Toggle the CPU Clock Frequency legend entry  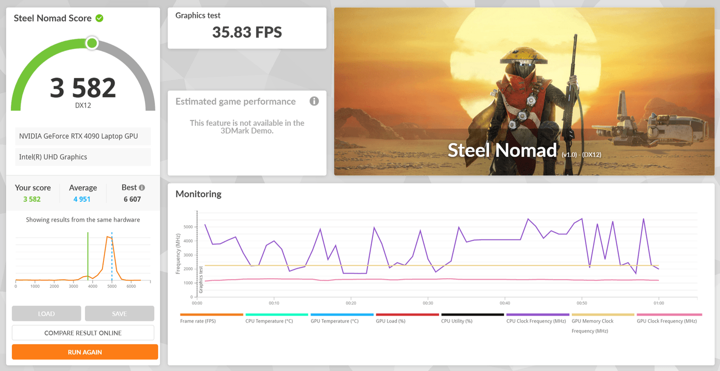click(x=537, y=319)
